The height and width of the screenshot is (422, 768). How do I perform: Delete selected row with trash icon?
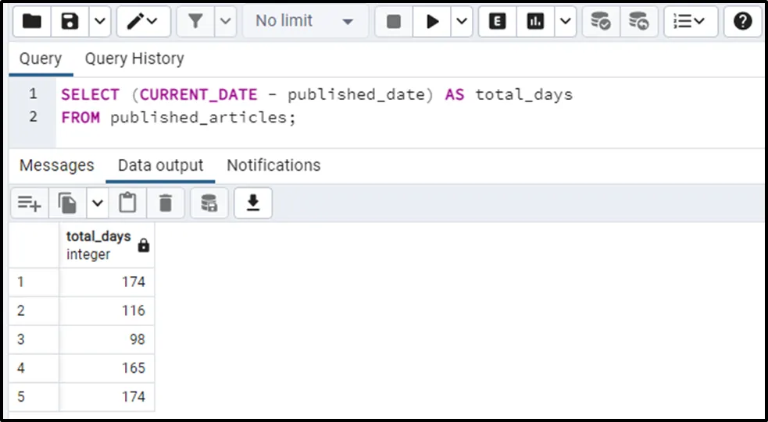coord(166,204)
